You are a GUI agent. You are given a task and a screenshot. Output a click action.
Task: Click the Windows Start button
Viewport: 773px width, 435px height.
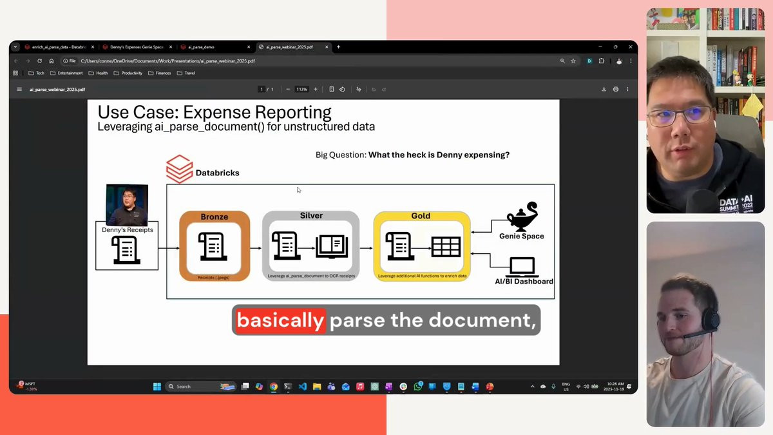pos(157,387)
